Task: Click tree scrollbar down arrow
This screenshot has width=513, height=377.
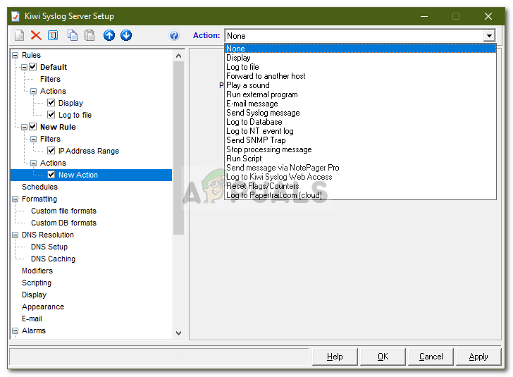Action: tap(179, 333)
